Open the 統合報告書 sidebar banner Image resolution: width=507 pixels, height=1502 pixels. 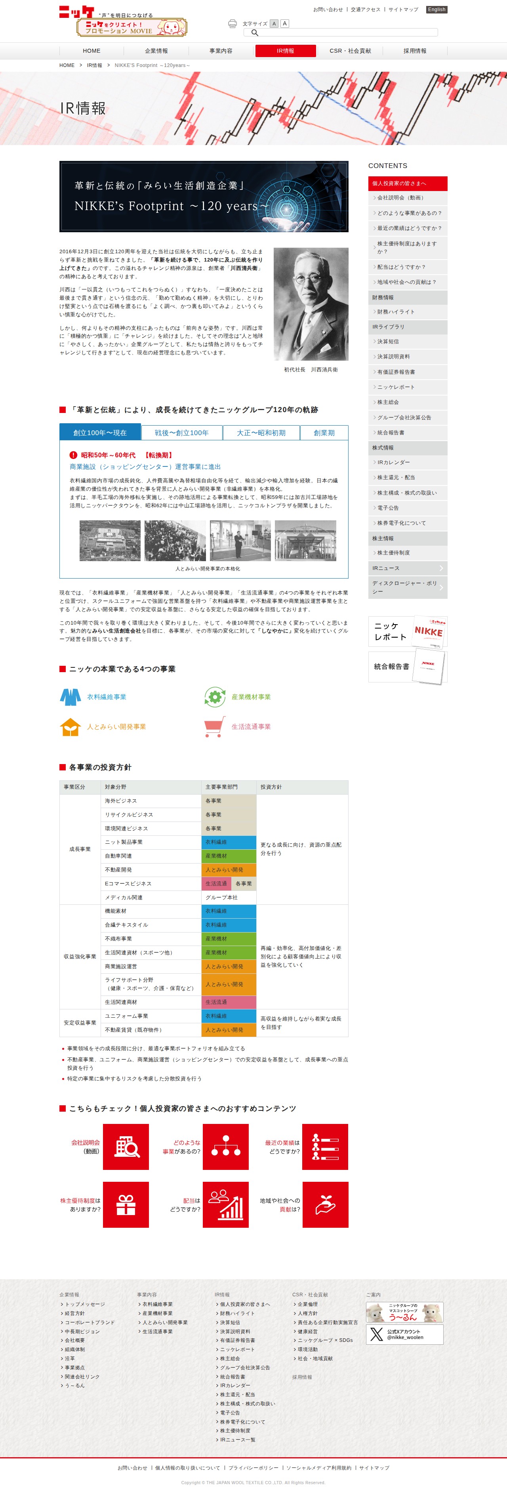point(408,667)
